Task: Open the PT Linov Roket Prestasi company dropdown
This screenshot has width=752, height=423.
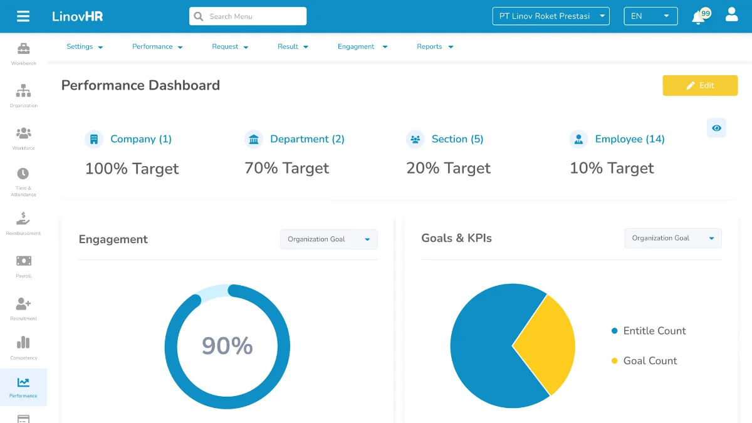Action: 550,16
